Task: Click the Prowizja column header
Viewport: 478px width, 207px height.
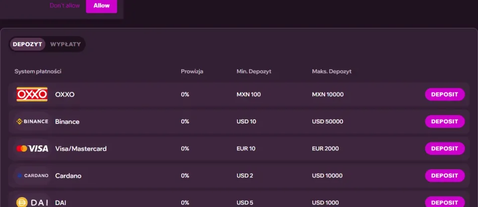Action: click(192, 71)
